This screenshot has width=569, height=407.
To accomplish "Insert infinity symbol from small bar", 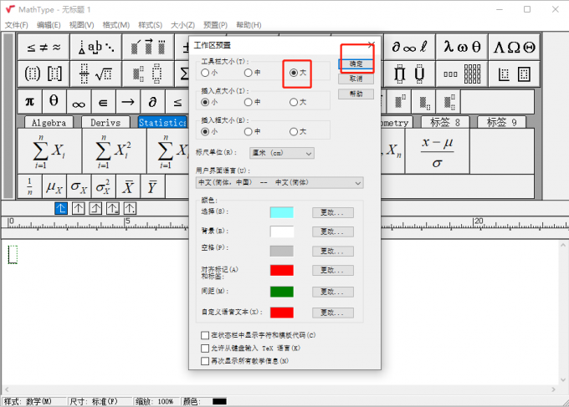I will click(x=79, y=102).
